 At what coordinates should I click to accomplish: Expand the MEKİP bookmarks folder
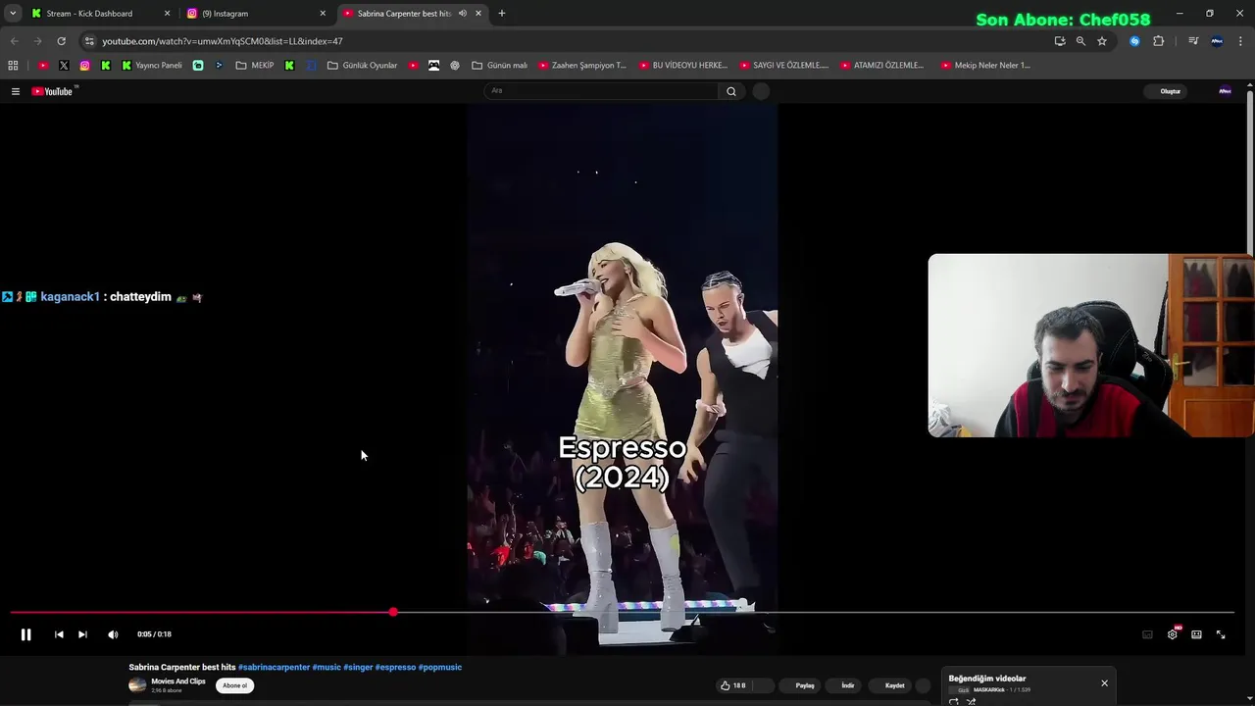[255, 66]
